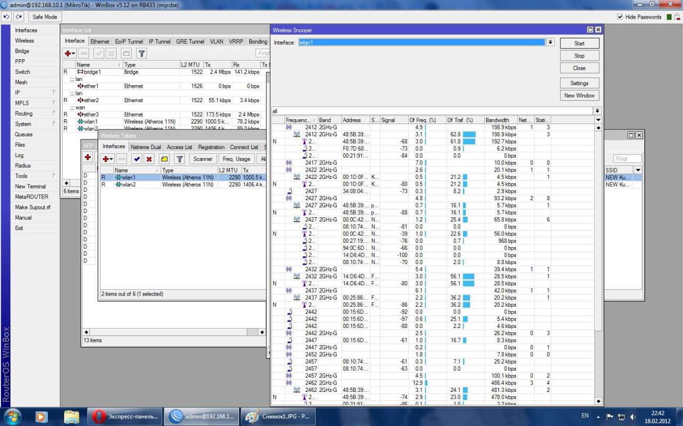Screen dimensions: 683x426
Task: Click the Freq. Usage button
Action: 236,159
